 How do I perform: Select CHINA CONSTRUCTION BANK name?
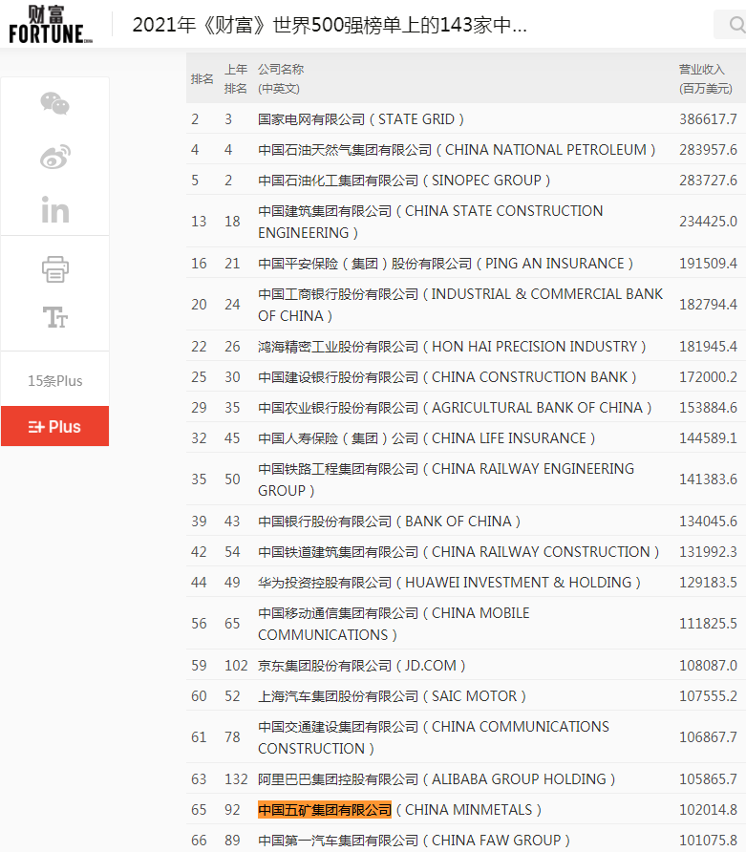pyautogui.click(x=447, y=376)
